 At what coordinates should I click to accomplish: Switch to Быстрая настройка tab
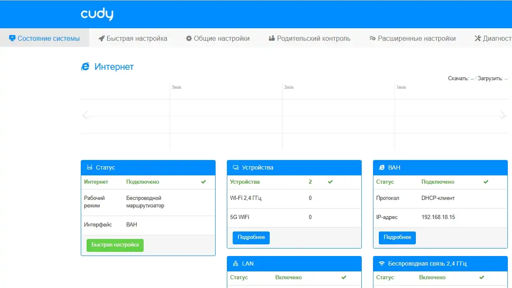click(133, 38)
